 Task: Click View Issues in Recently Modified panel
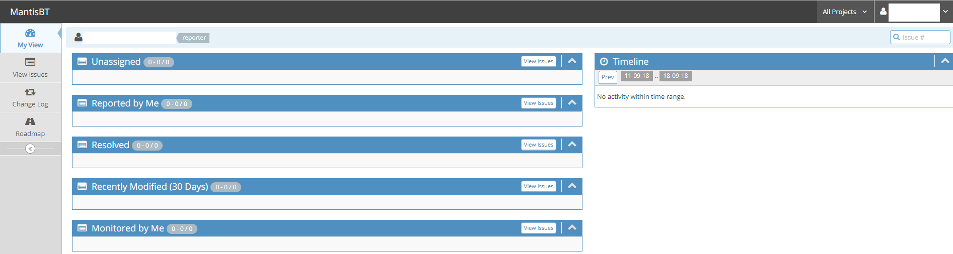coord(539,186)
